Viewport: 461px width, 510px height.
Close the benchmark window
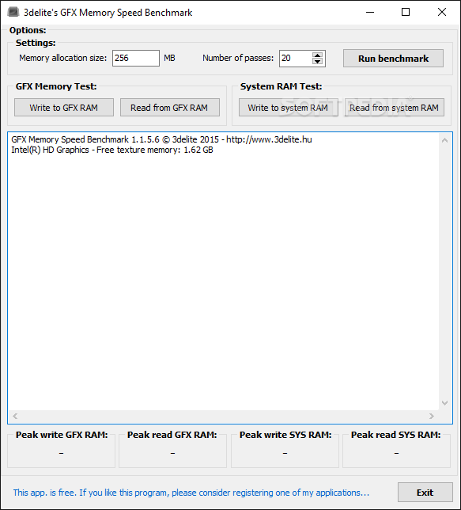tap(442, 13)
